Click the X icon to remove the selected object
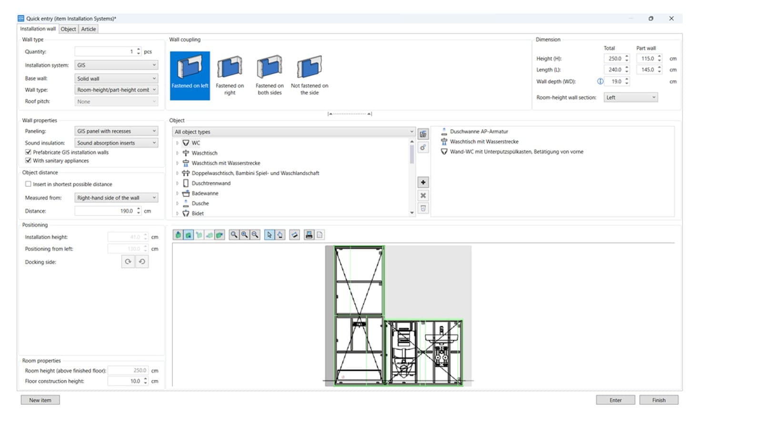 point(423,195)
